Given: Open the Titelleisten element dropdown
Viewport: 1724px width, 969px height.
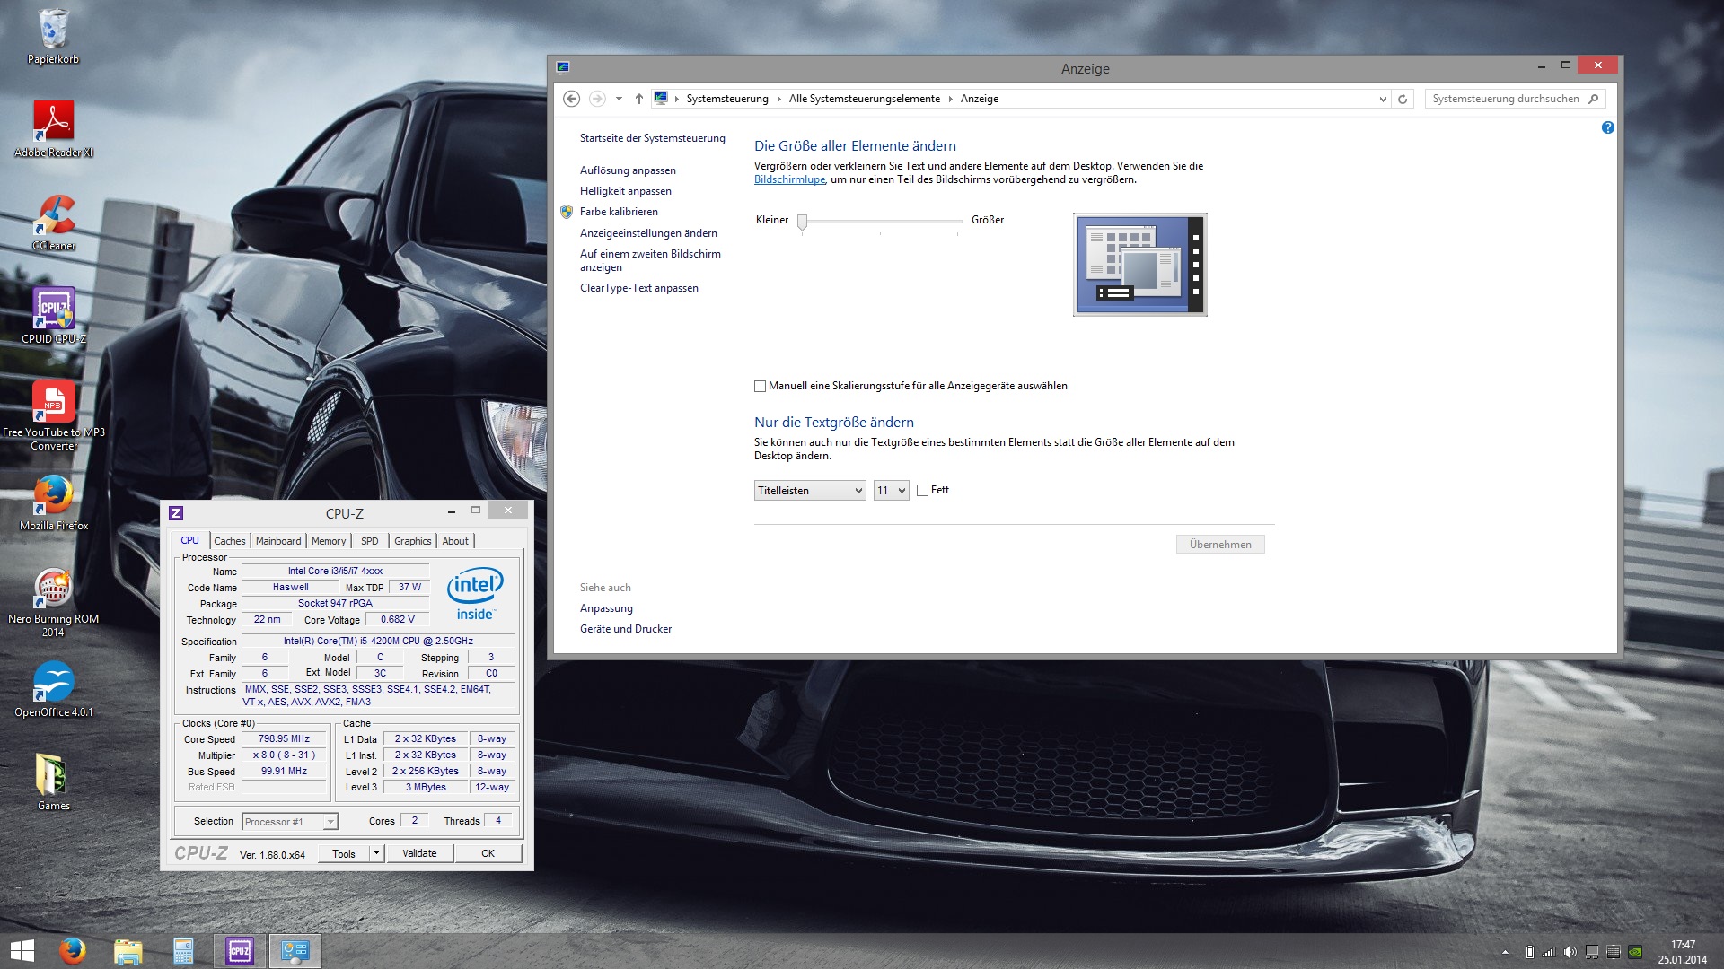Looking at the screenshot, I should click(x=810, y=491).
